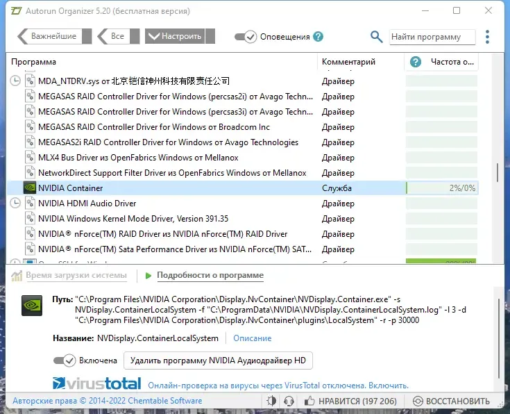
Task: Sort by the Программа column header
Action: [162, 62]
